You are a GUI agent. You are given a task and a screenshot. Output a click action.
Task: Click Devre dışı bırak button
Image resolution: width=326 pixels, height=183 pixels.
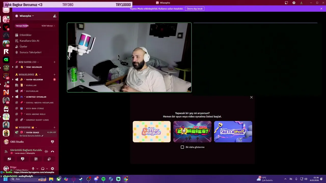point(195,9)
